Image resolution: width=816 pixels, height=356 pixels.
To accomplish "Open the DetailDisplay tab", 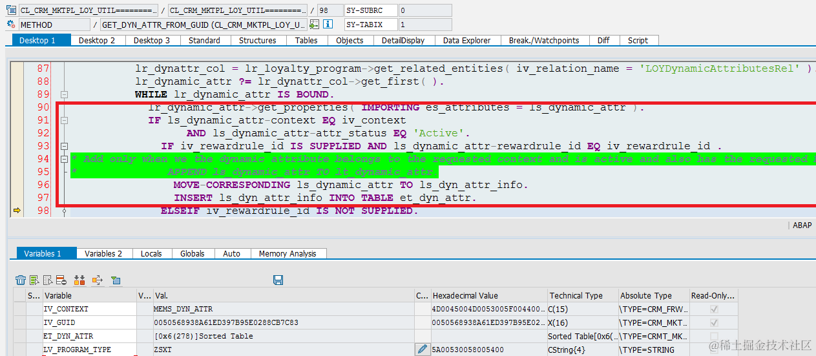I will [403, 40].
